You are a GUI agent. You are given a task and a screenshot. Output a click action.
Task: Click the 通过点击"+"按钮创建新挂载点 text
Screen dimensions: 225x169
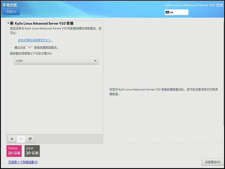point(36,48)
